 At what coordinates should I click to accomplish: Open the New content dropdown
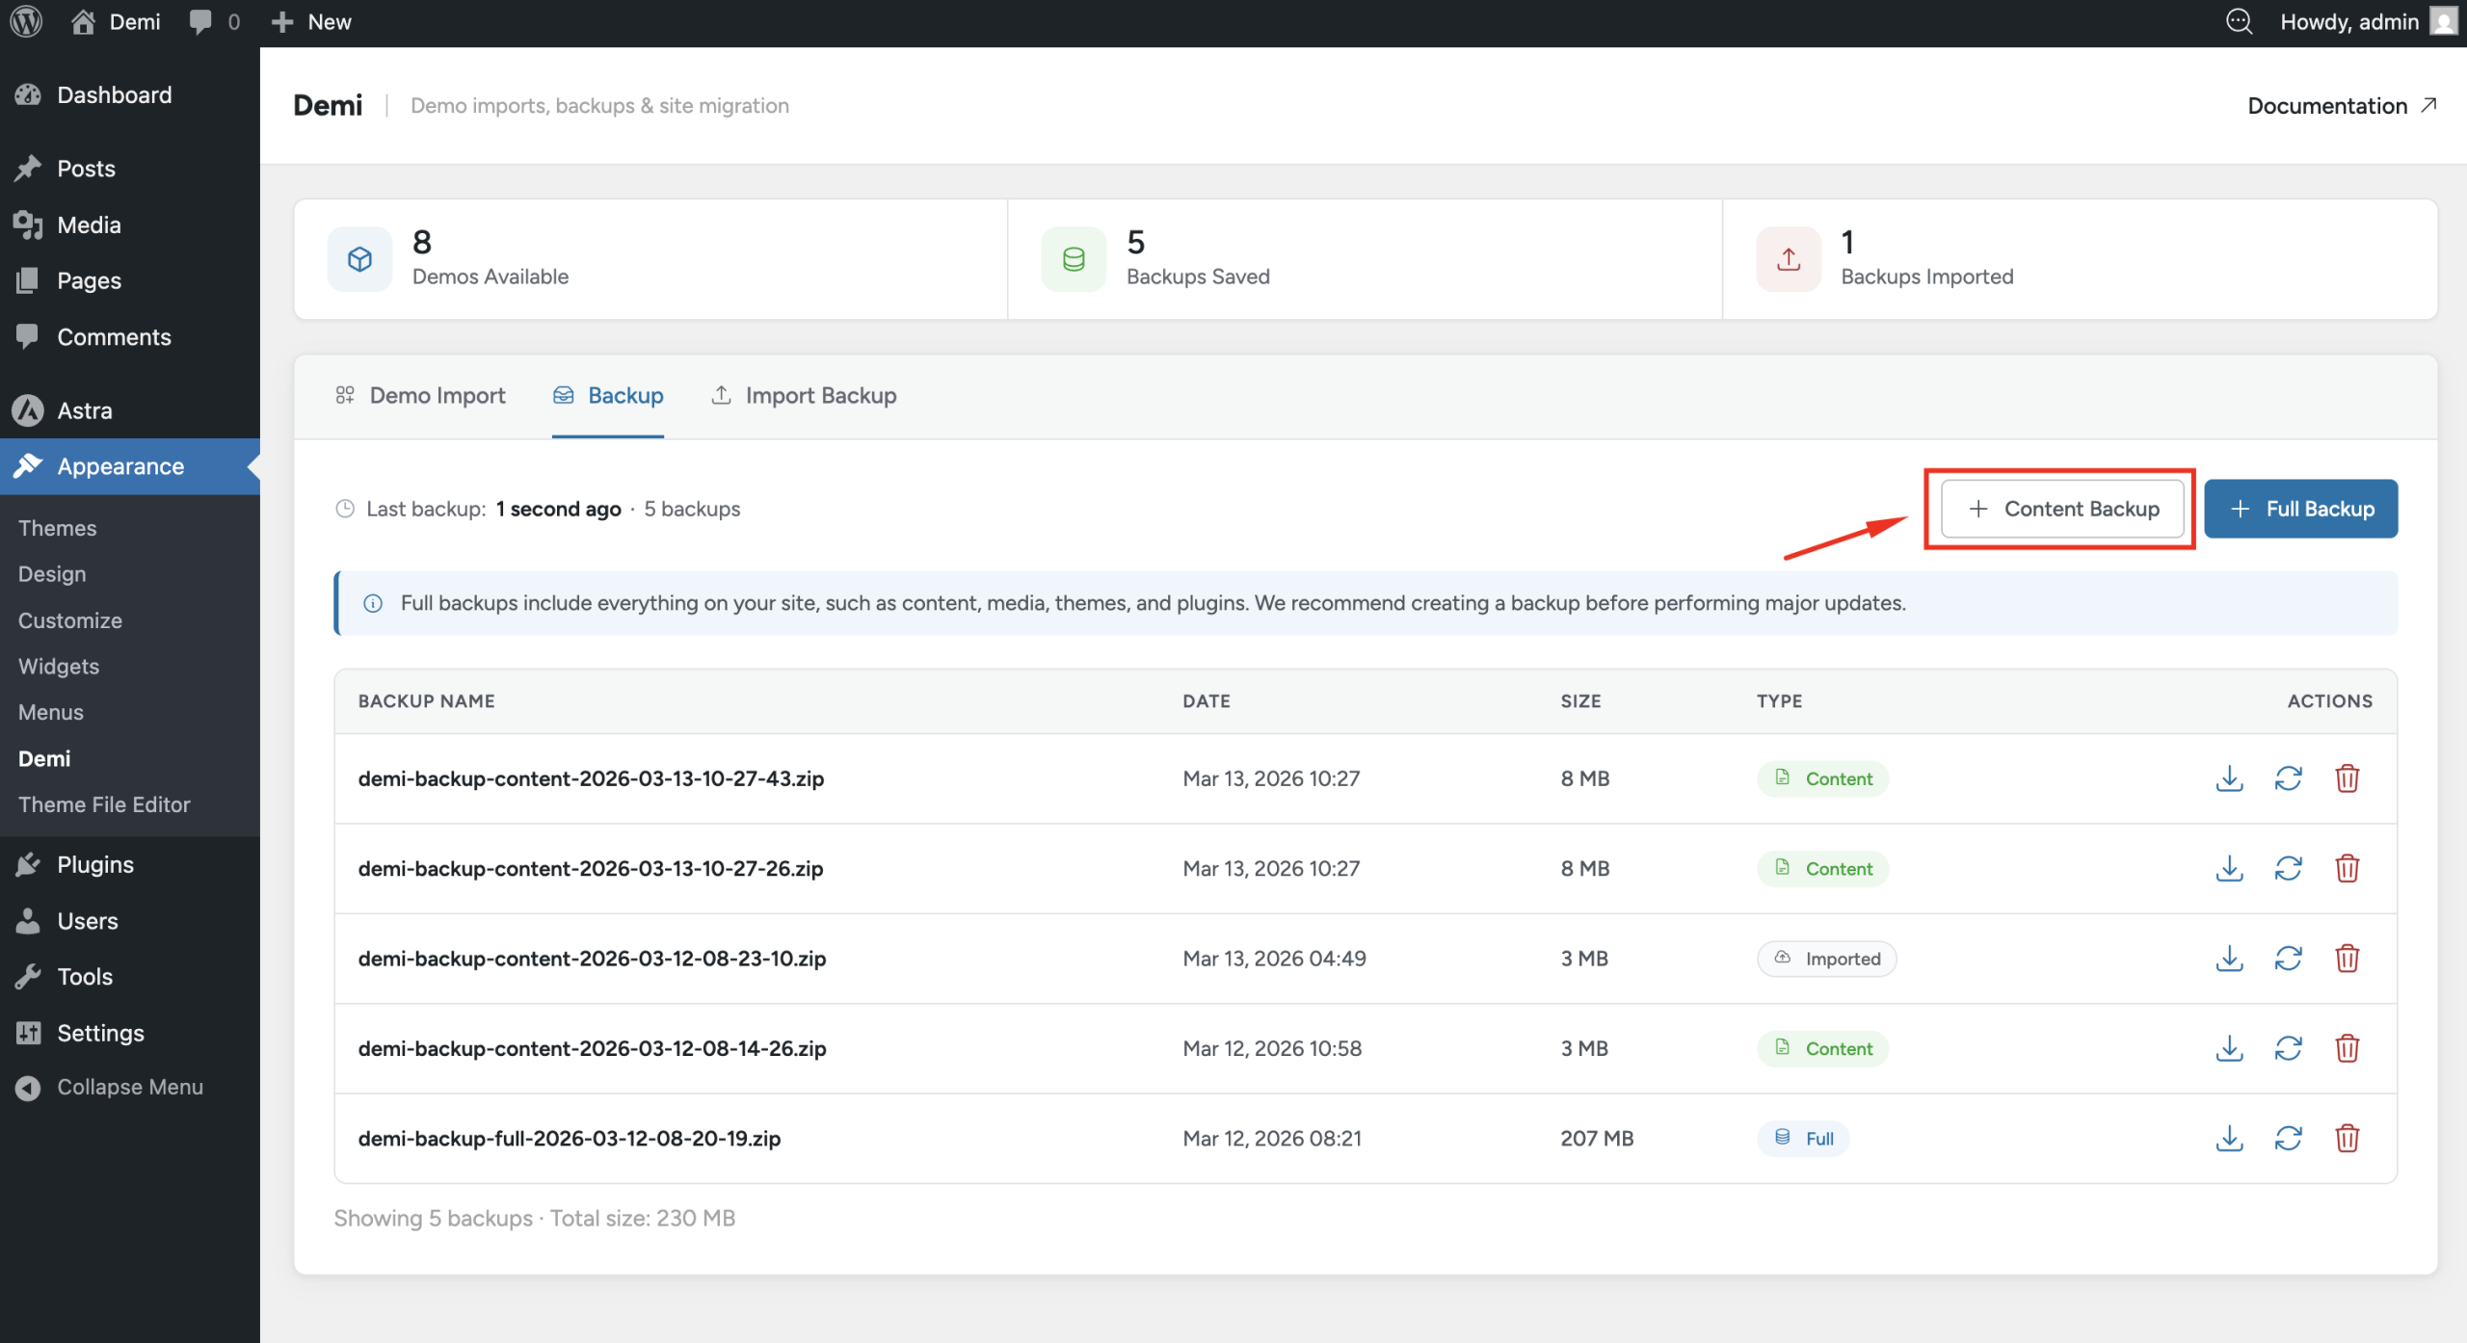[311, 21]
